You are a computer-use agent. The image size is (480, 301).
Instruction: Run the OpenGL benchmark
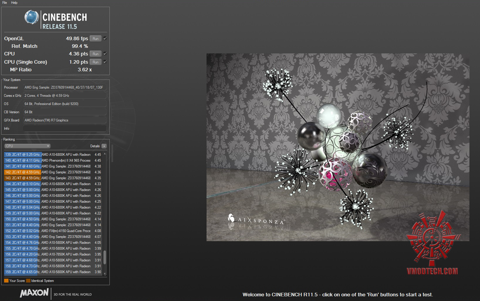pyautogui.click(x=95, y=39)
